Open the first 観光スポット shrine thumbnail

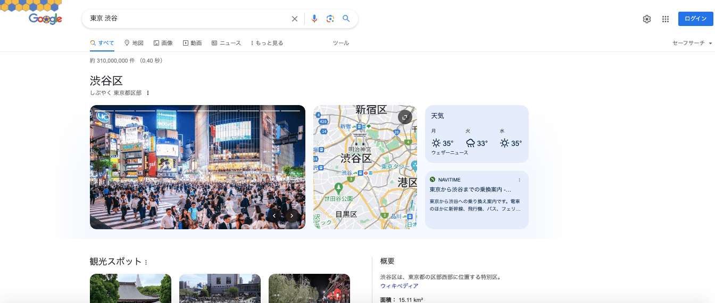click(x=130, y=288)
